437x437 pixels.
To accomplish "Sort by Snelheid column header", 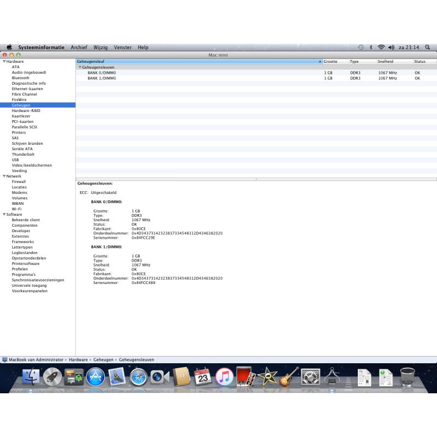I will 394,61.
